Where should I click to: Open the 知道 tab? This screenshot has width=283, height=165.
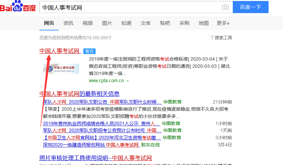[126, 23]
